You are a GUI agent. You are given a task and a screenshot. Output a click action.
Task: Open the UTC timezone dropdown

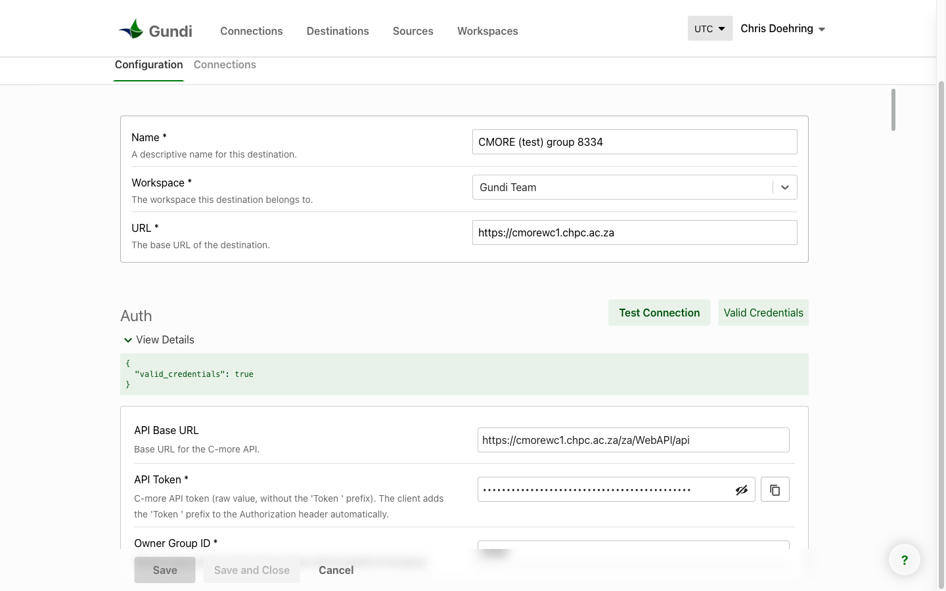pos(710,29)
